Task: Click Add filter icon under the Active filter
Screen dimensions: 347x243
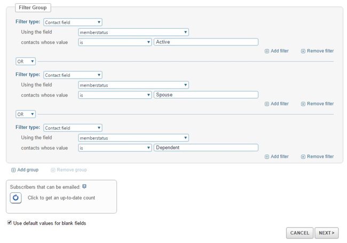Action: (267, 51)
